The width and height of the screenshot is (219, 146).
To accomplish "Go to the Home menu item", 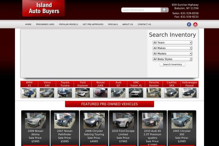I will pos(28,24).
